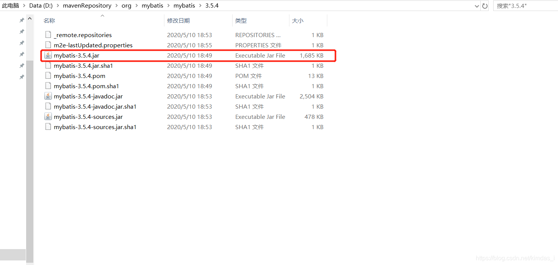The image size is (558, 265).
Task: Select the file _remote.repositories
Action: click(83, 35)
